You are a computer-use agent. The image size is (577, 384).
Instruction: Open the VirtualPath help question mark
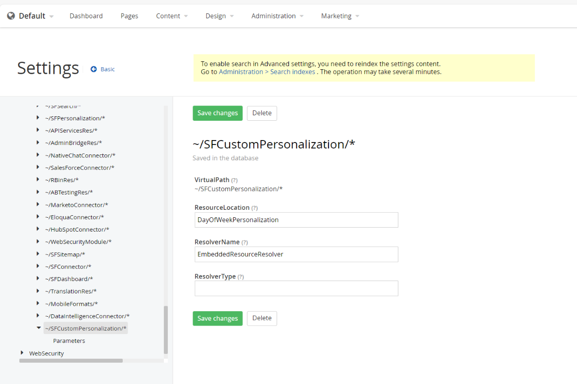pyautogui.click(x=235, y=180)
